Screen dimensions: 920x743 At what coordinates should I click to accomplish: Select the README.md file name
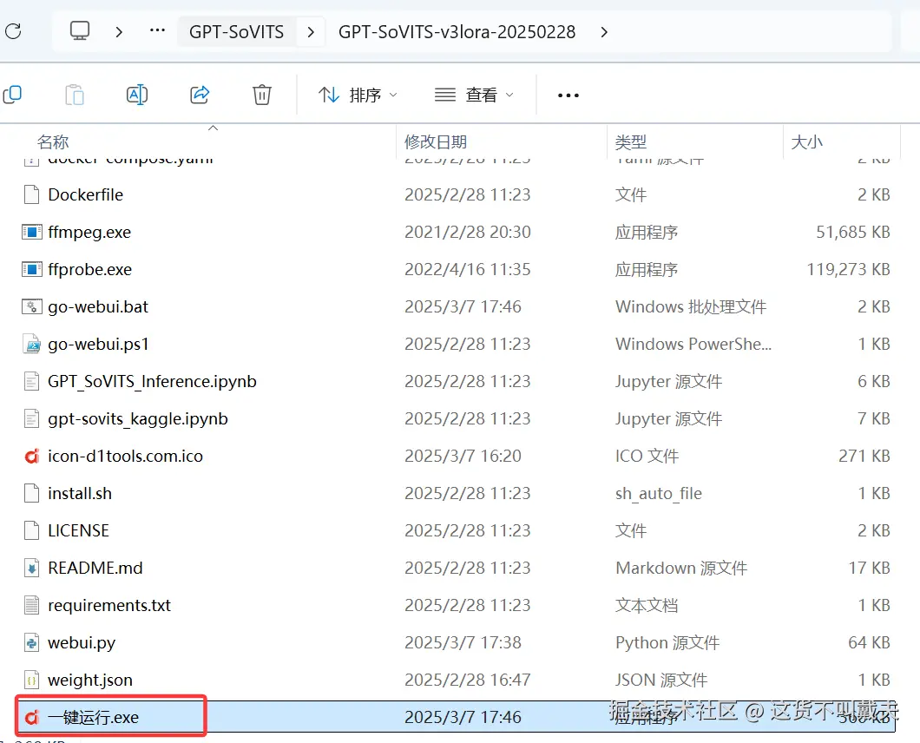[x=95, y=569]
